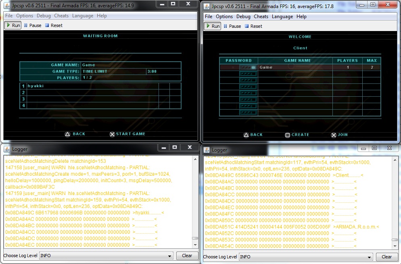The width and height of the screenshot is (401, 264).
Task: Click the scroll-down arrow in the right Logger
Action: pyautogui.click(x=395, y=246)
